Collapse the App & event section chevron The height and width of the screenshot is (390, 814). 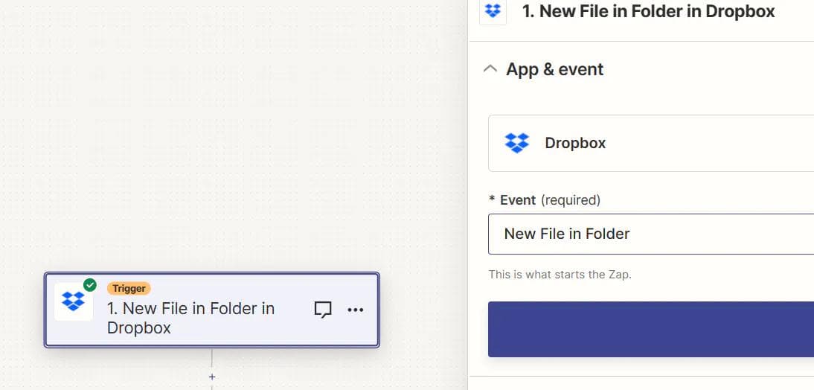click(490, 68)
